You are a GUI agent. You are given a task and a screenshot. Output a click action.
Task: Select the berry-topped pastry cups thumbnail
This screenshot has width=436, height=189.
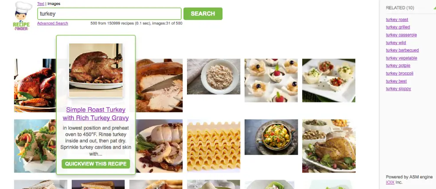click(x=271, y=80)
